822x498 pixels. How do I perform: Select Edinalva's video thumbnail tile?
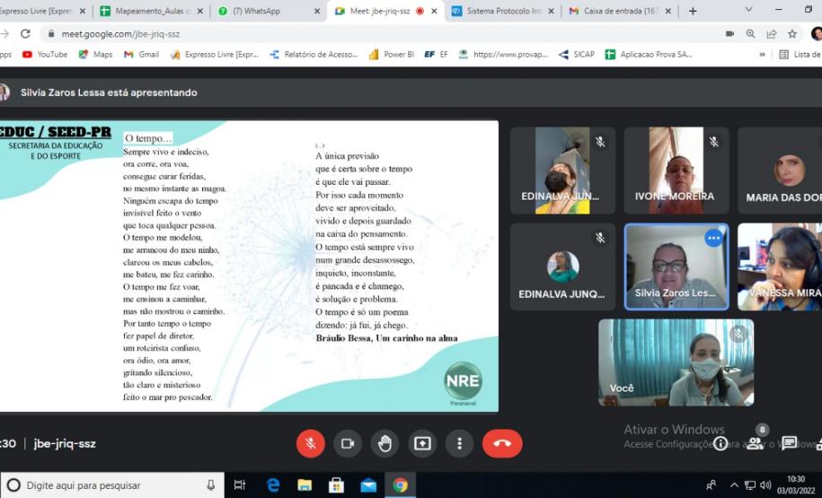point(562,170)
